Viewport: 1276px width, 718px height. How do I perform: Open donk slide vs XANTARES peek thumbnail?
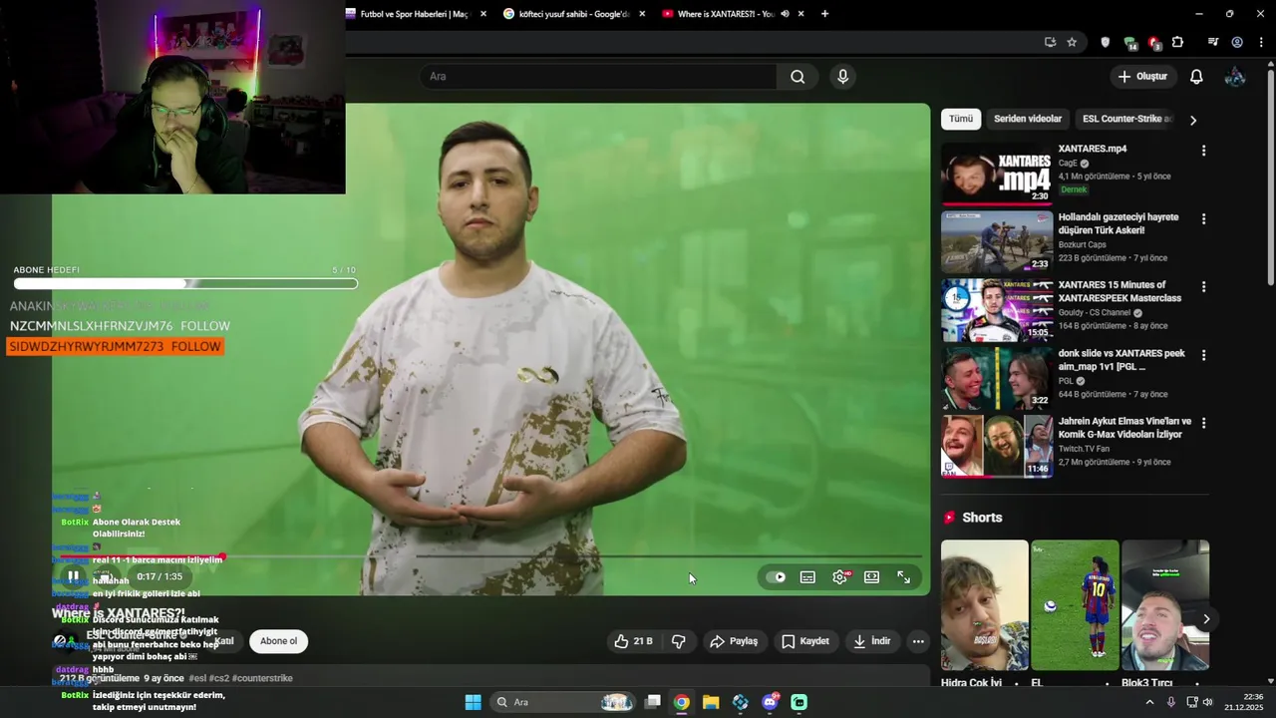[997, 378]
